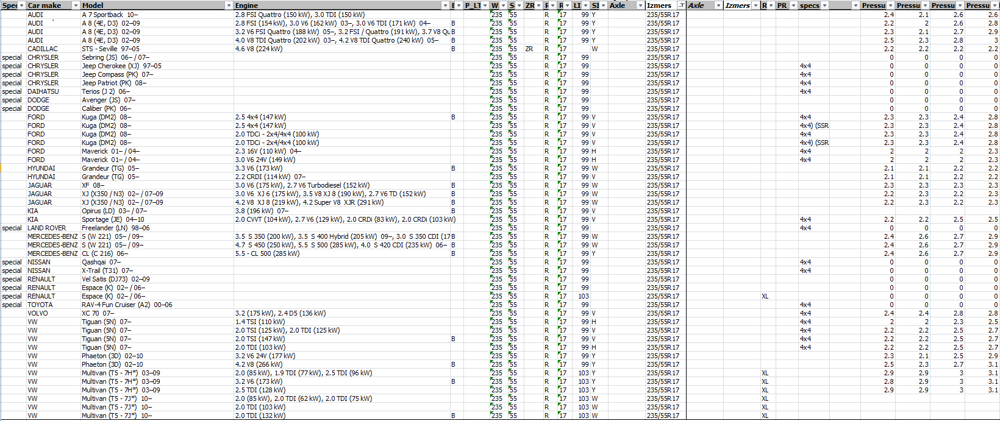Open the italic Axle column filter dropdown
This screenshot has width=1000, height=421.
coord(718,5)
